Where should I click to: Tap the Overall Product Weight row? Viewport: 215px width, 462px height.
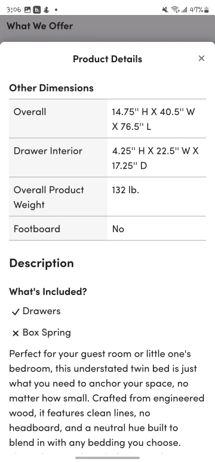pos(107,196)
